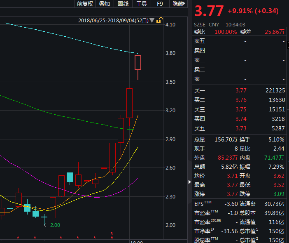Click the 买五 bid price 3.73

pos(240,128)
